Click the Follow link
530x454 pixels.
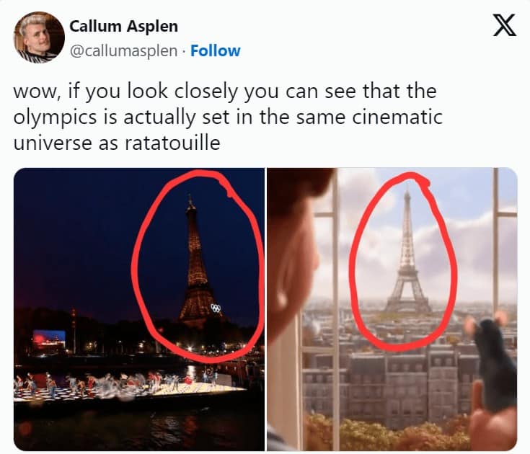216,51
